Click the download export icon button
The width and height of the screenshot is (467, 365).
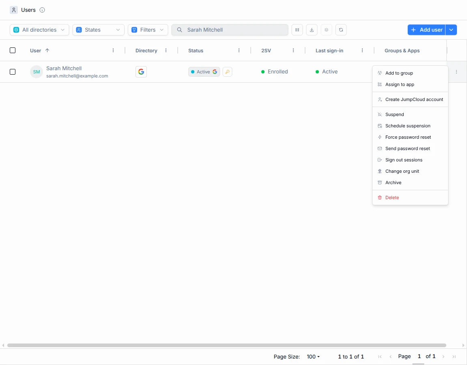click(x=312, y=30)
